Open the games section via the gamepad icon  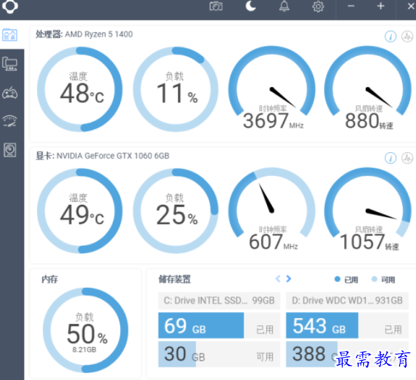pos(10,92)
